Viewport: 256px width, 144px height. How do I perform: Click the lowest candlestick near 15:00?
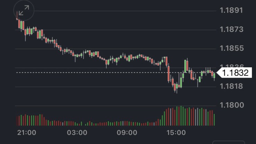176,89
